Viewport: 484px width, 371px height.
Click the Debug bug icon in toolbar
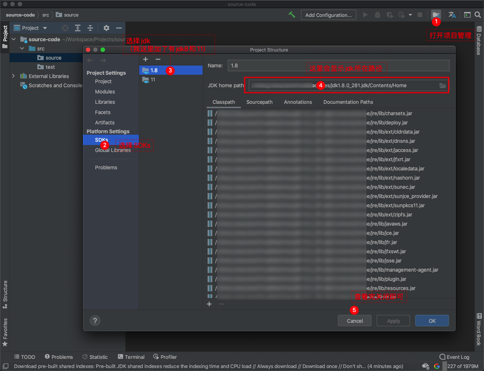(x=378, y=15)
